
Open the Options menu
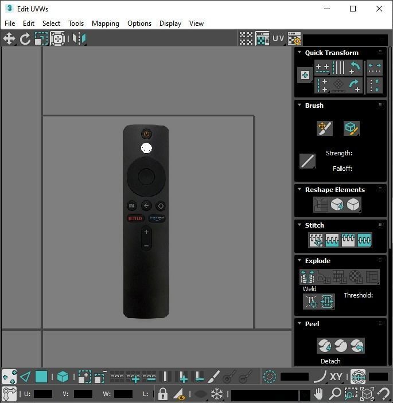pos(139,24)
